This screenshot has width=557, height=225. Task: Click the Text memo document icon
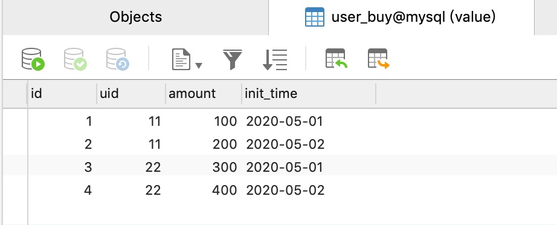coord(181,59)
